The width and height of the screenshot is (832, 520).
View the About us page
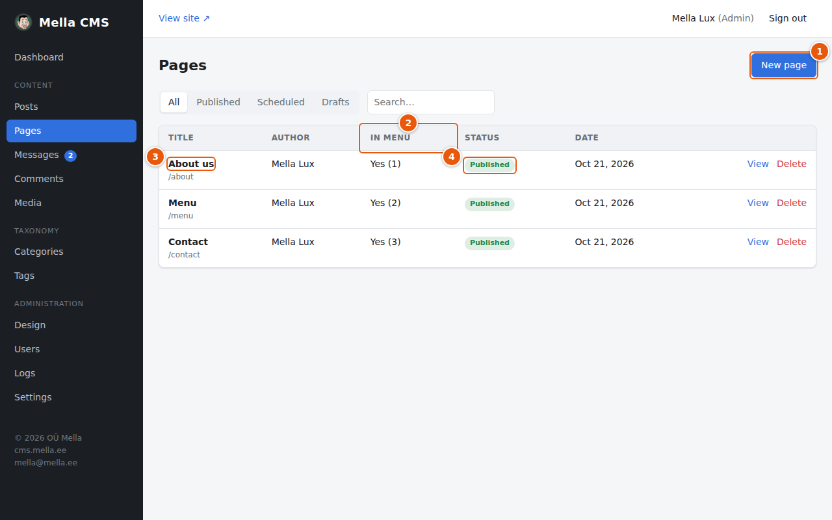pos(758,164)
